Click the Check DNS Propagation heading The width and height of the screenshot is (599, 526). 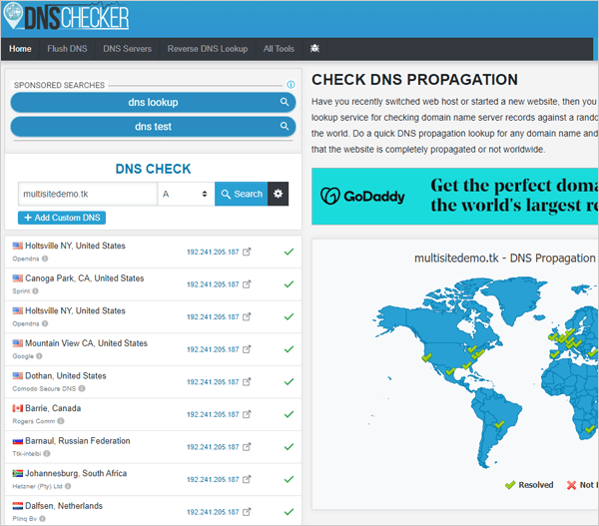pyautogui.click(x=414, y=80)
